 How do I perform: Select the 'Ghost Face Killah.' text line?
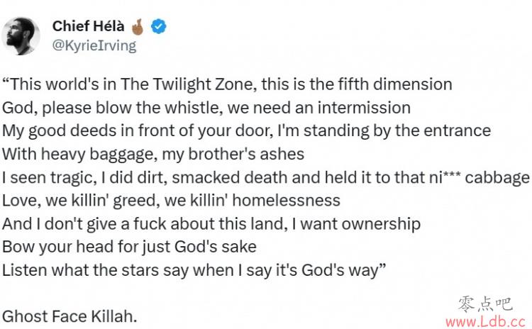[x=70, y=316]
